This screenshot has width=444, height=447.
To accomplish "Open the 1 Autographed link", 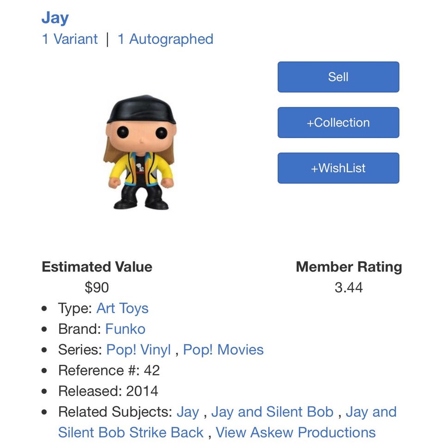I will (165, 39).
